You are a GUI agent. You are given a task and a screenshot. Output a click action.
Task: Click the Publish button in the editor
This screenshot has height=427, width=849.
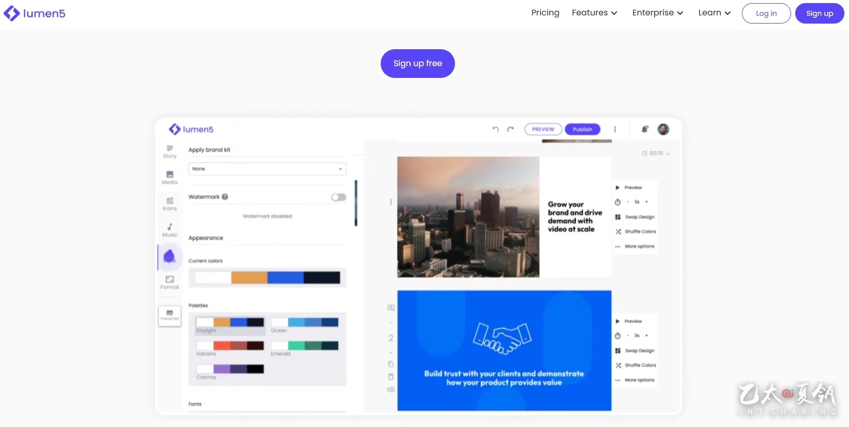point(583,129)
